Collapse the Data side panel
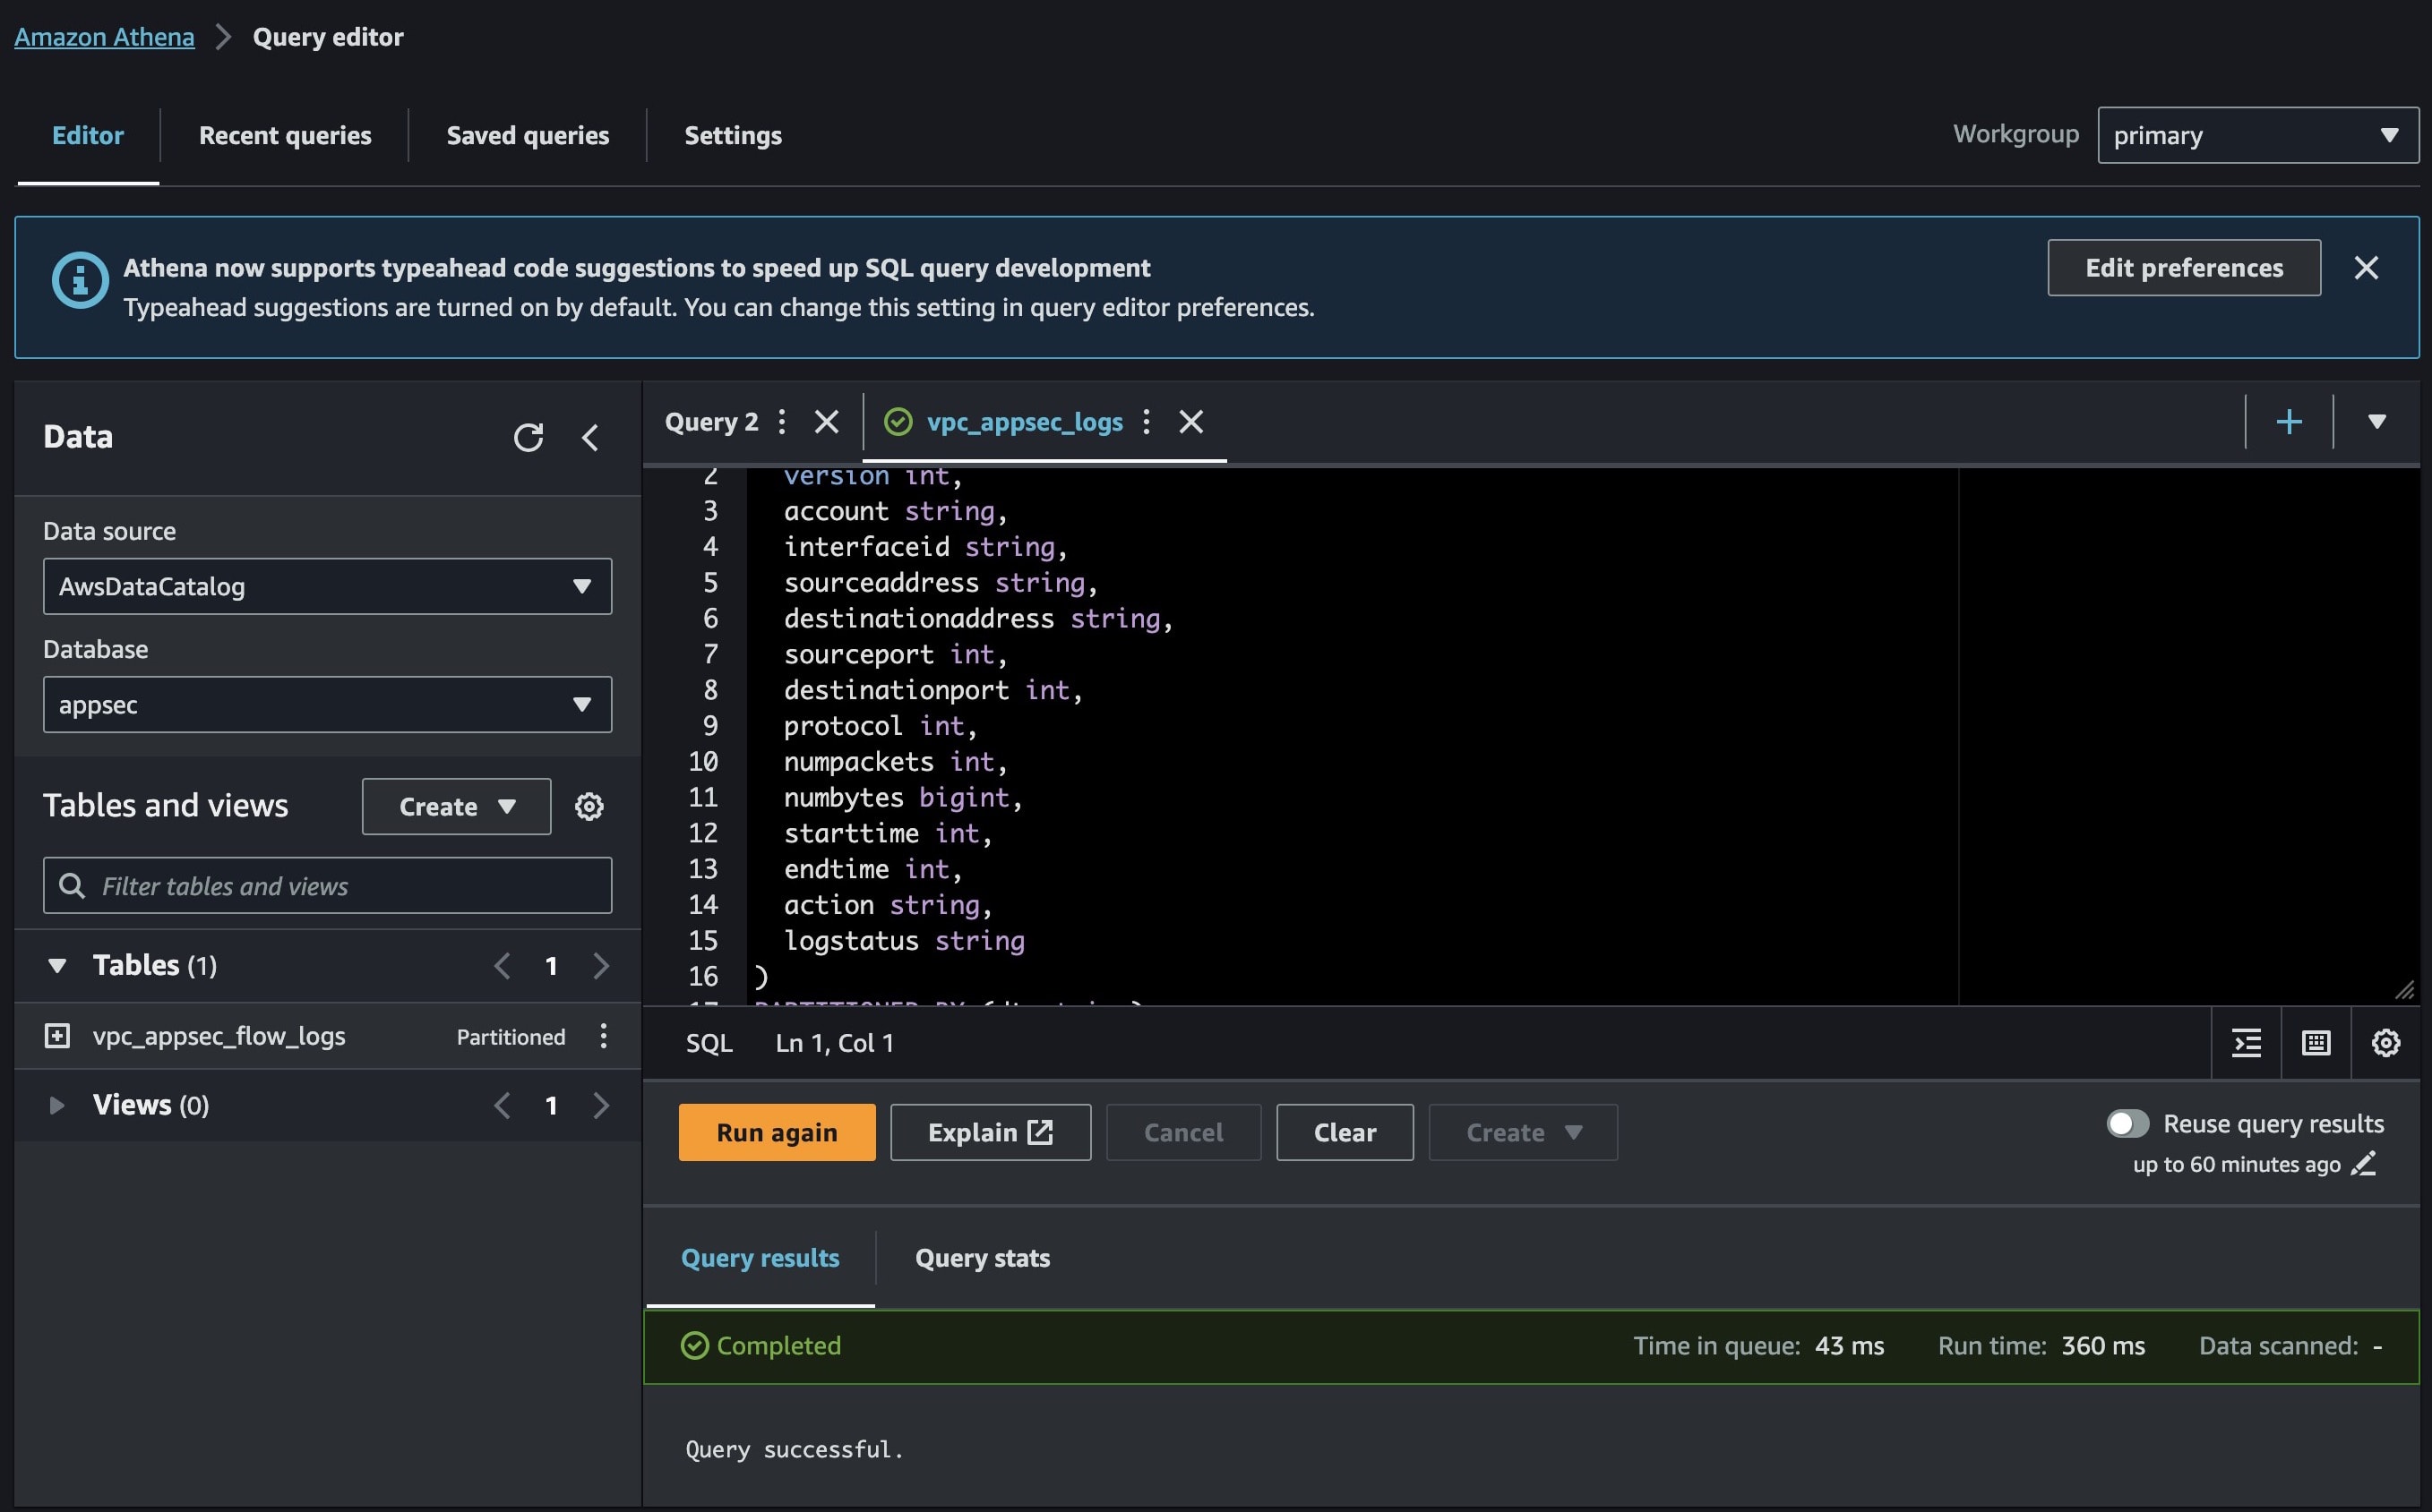 pyautogui.click(x=590, y=437)
